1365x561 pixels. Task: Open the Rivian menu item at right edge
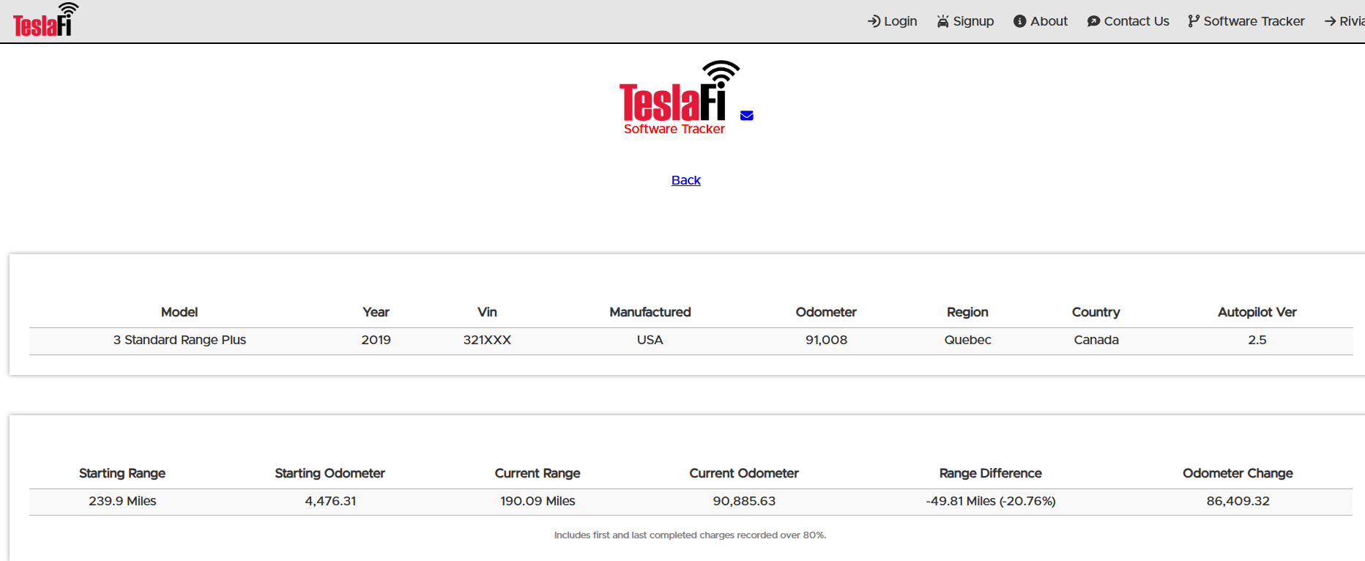pyautogui.click(x=1344, y=21)
